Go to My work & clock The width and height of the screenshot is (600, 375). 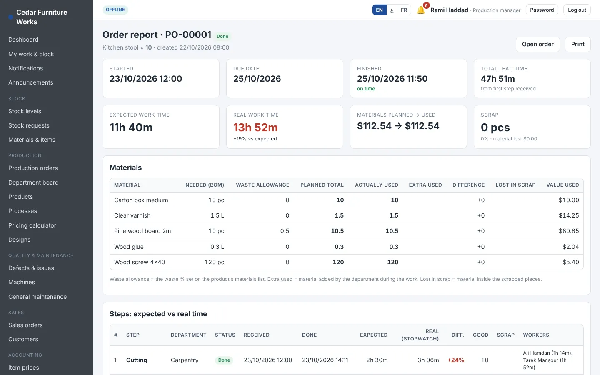pos(31,54)
